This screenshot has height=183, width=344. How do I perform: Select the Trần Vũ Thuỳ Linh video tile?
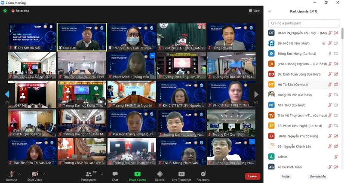click(132, 37)
